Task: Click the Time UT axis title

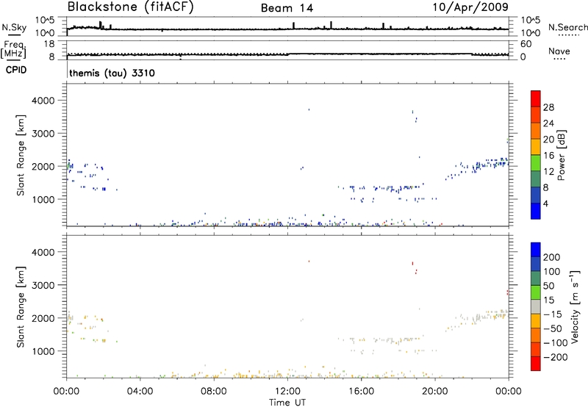Action: pyautogui.click(x=287, y=403)
